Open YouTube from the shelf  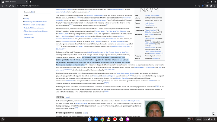(x=115, y=119)
